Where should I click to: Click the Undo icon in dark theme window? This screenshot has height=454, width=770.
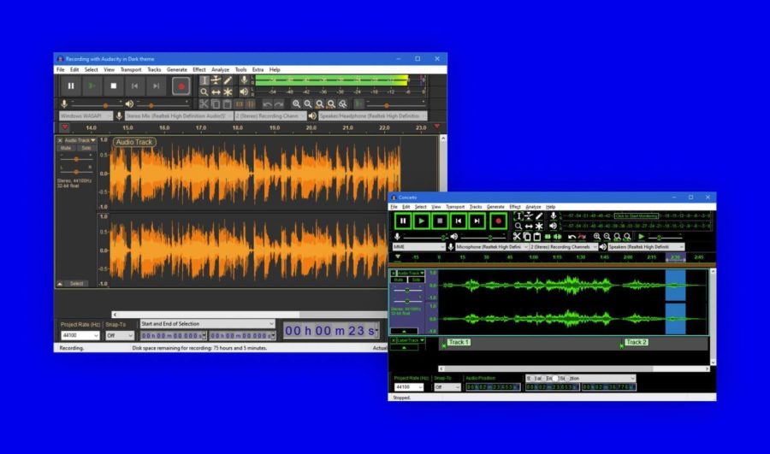coord(267,104)
